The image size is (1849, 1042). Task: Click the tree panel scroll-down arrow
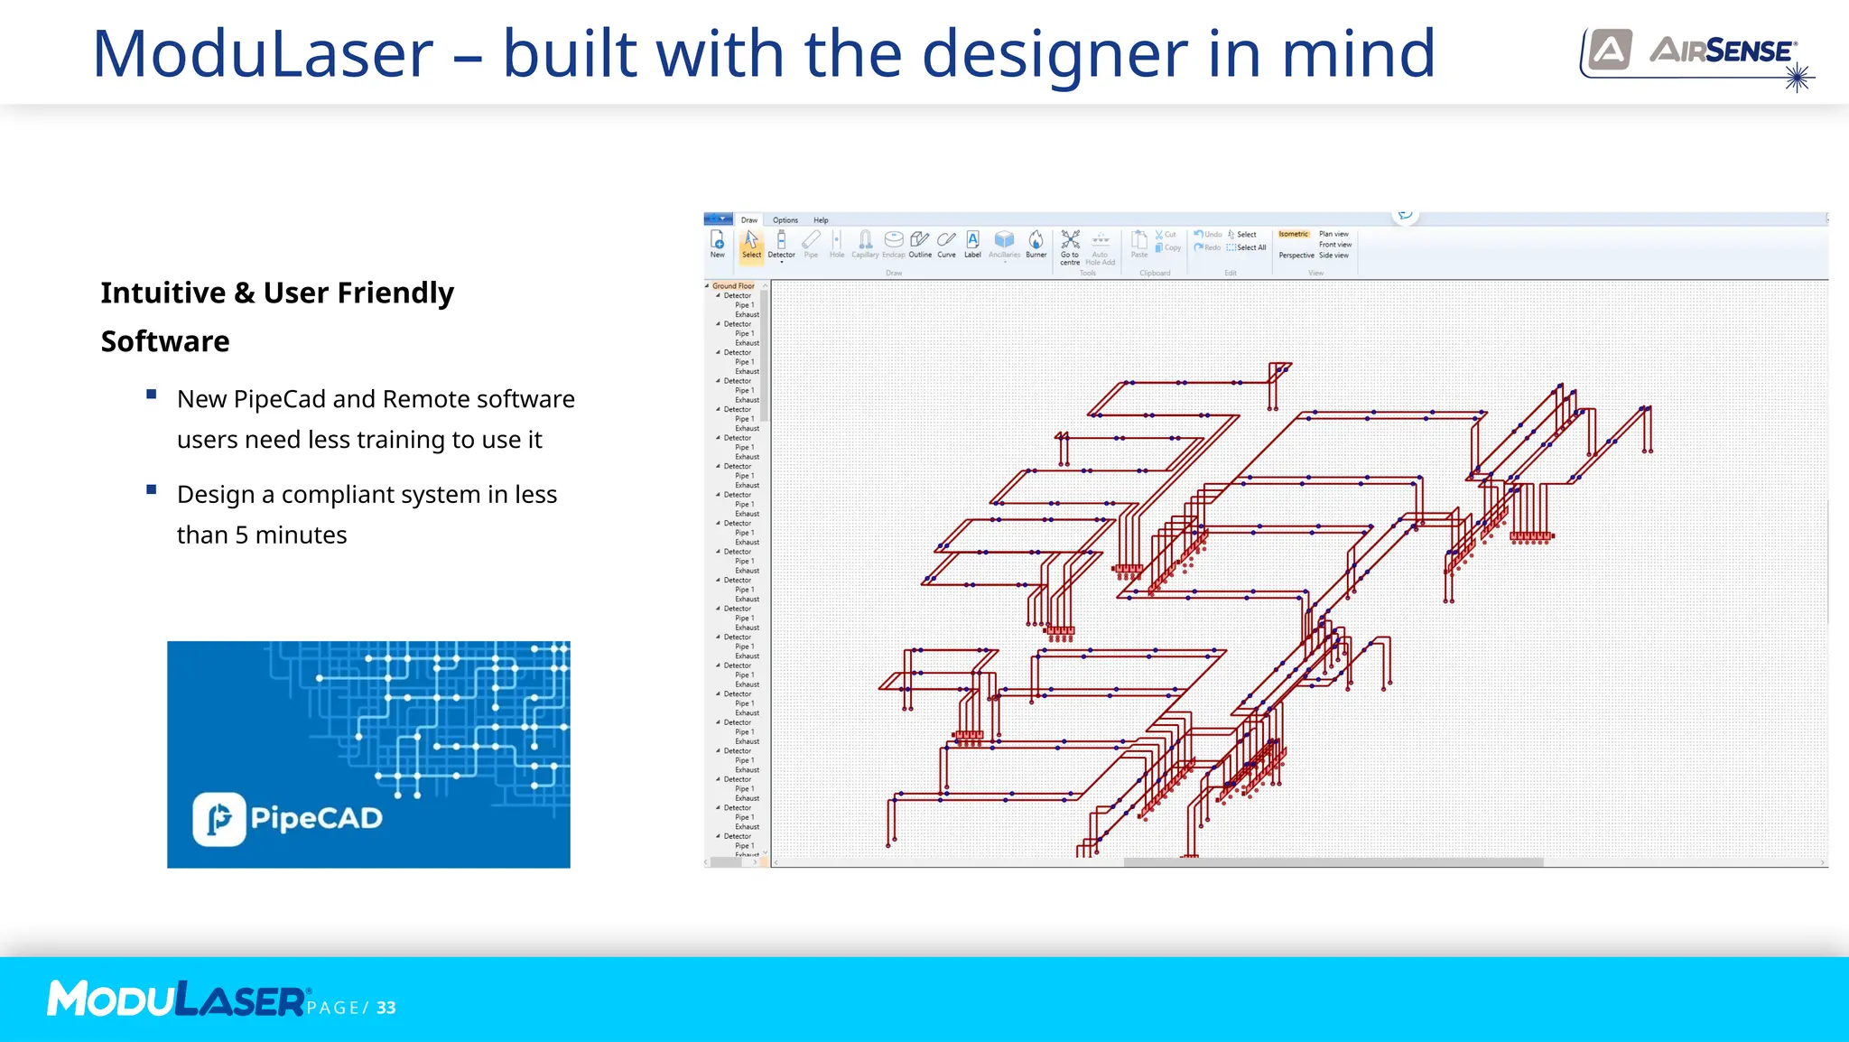(765, 851)
